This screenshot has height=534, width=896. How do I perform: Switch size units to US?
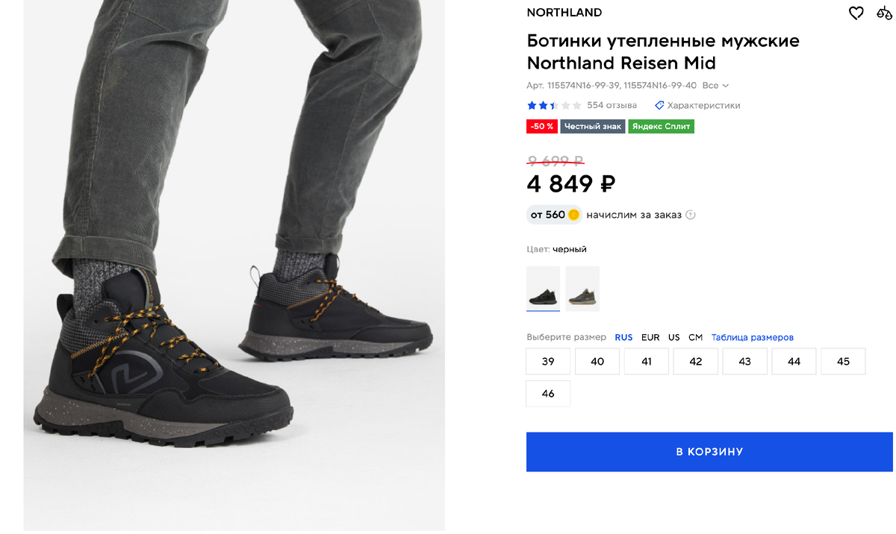[x=673, y=337]
